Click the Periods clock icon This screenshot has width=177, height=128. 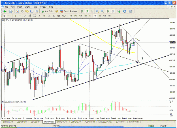pyautogui.click(x=125, y=11)
